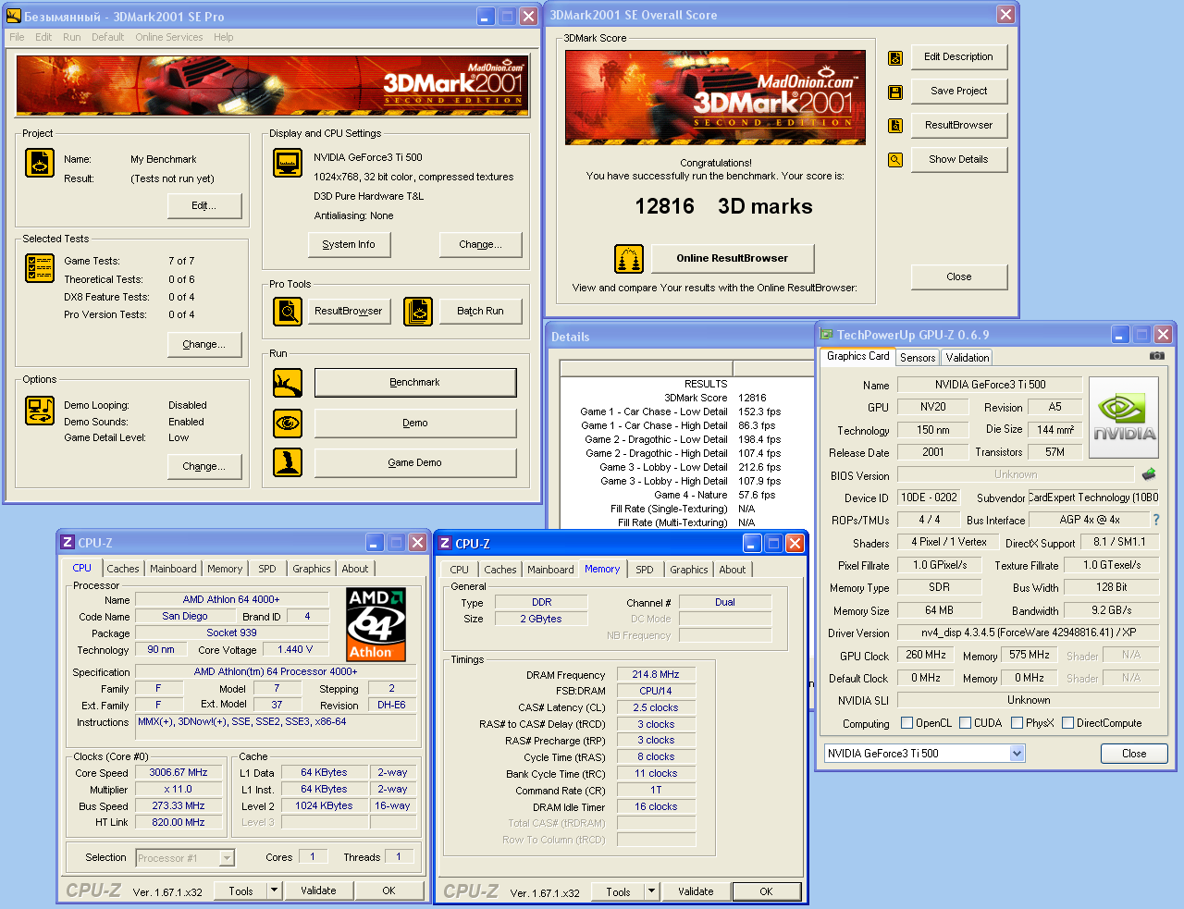Open the File menu in 3DMark2001
The image size is (1184, 909).
coord(17,37)
